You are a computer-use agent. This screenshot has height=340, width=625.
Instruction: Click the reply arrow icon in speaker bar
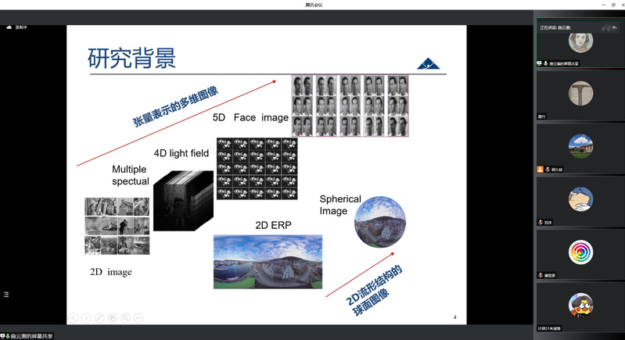614,27
